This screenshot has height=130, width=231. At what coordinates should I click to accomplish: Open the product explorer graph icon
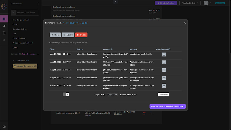coord(4,26)
